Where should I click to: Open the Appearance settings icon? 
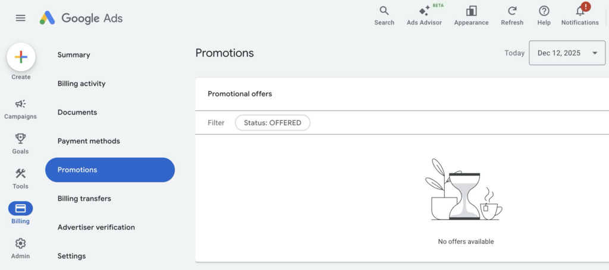tap(471, 11)
